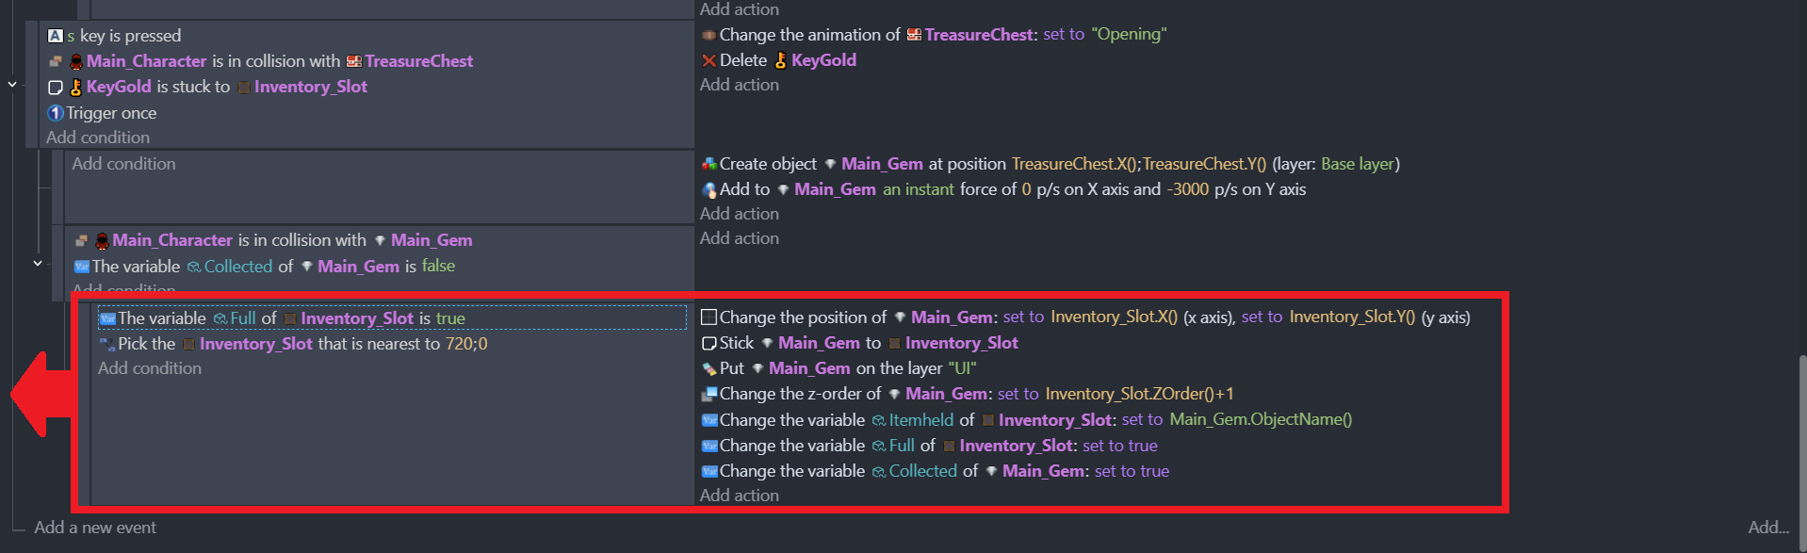The height and width of the screenshot is (553, 1807).
Task: Click the TreasureChest icon in Change animation action
Action: [x=914, y=35]
